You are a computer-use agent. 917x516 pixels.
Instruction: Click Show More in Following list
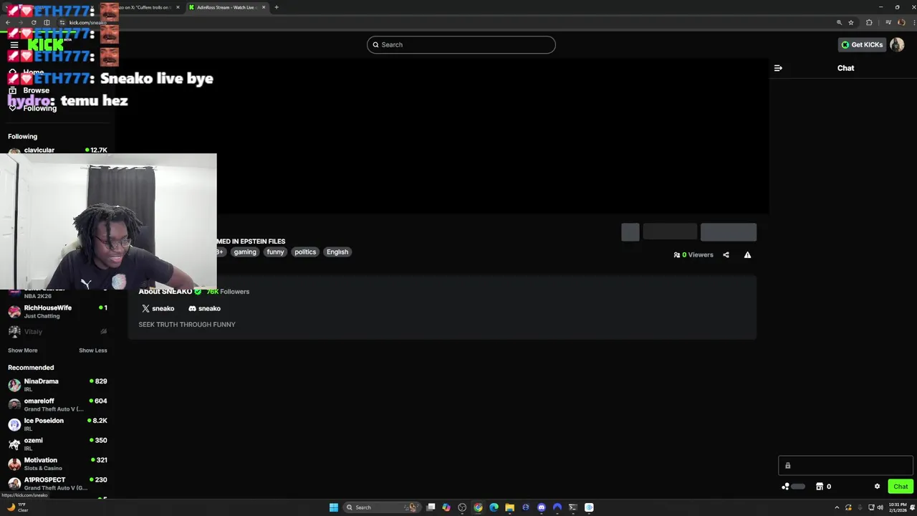click(22, 350)
